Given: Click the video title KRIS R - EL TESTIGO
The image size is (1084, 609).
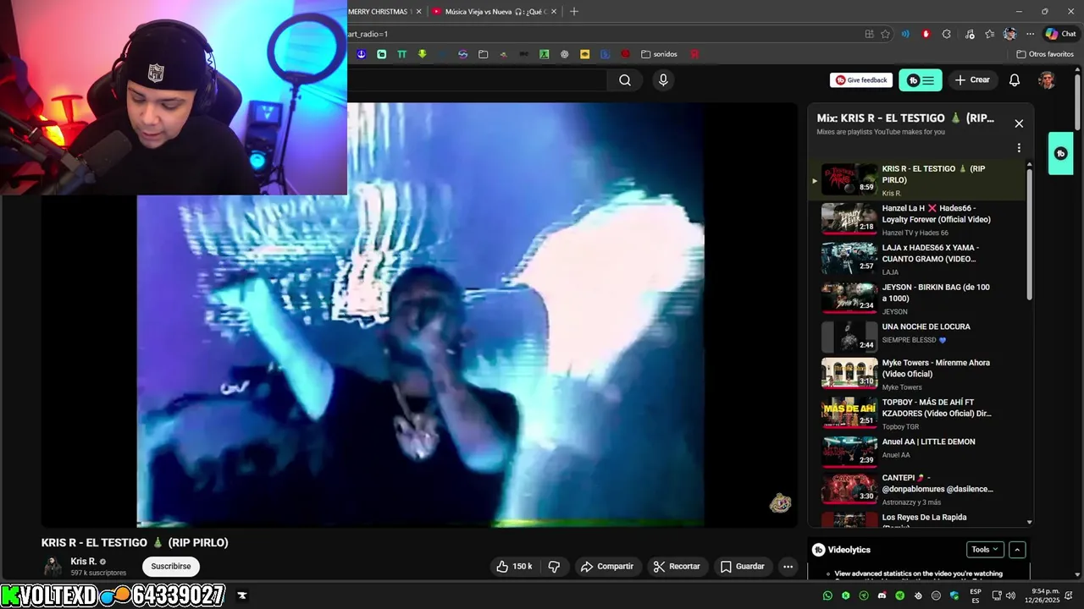Looking at the screenshot, I should [x=135, y=543].
